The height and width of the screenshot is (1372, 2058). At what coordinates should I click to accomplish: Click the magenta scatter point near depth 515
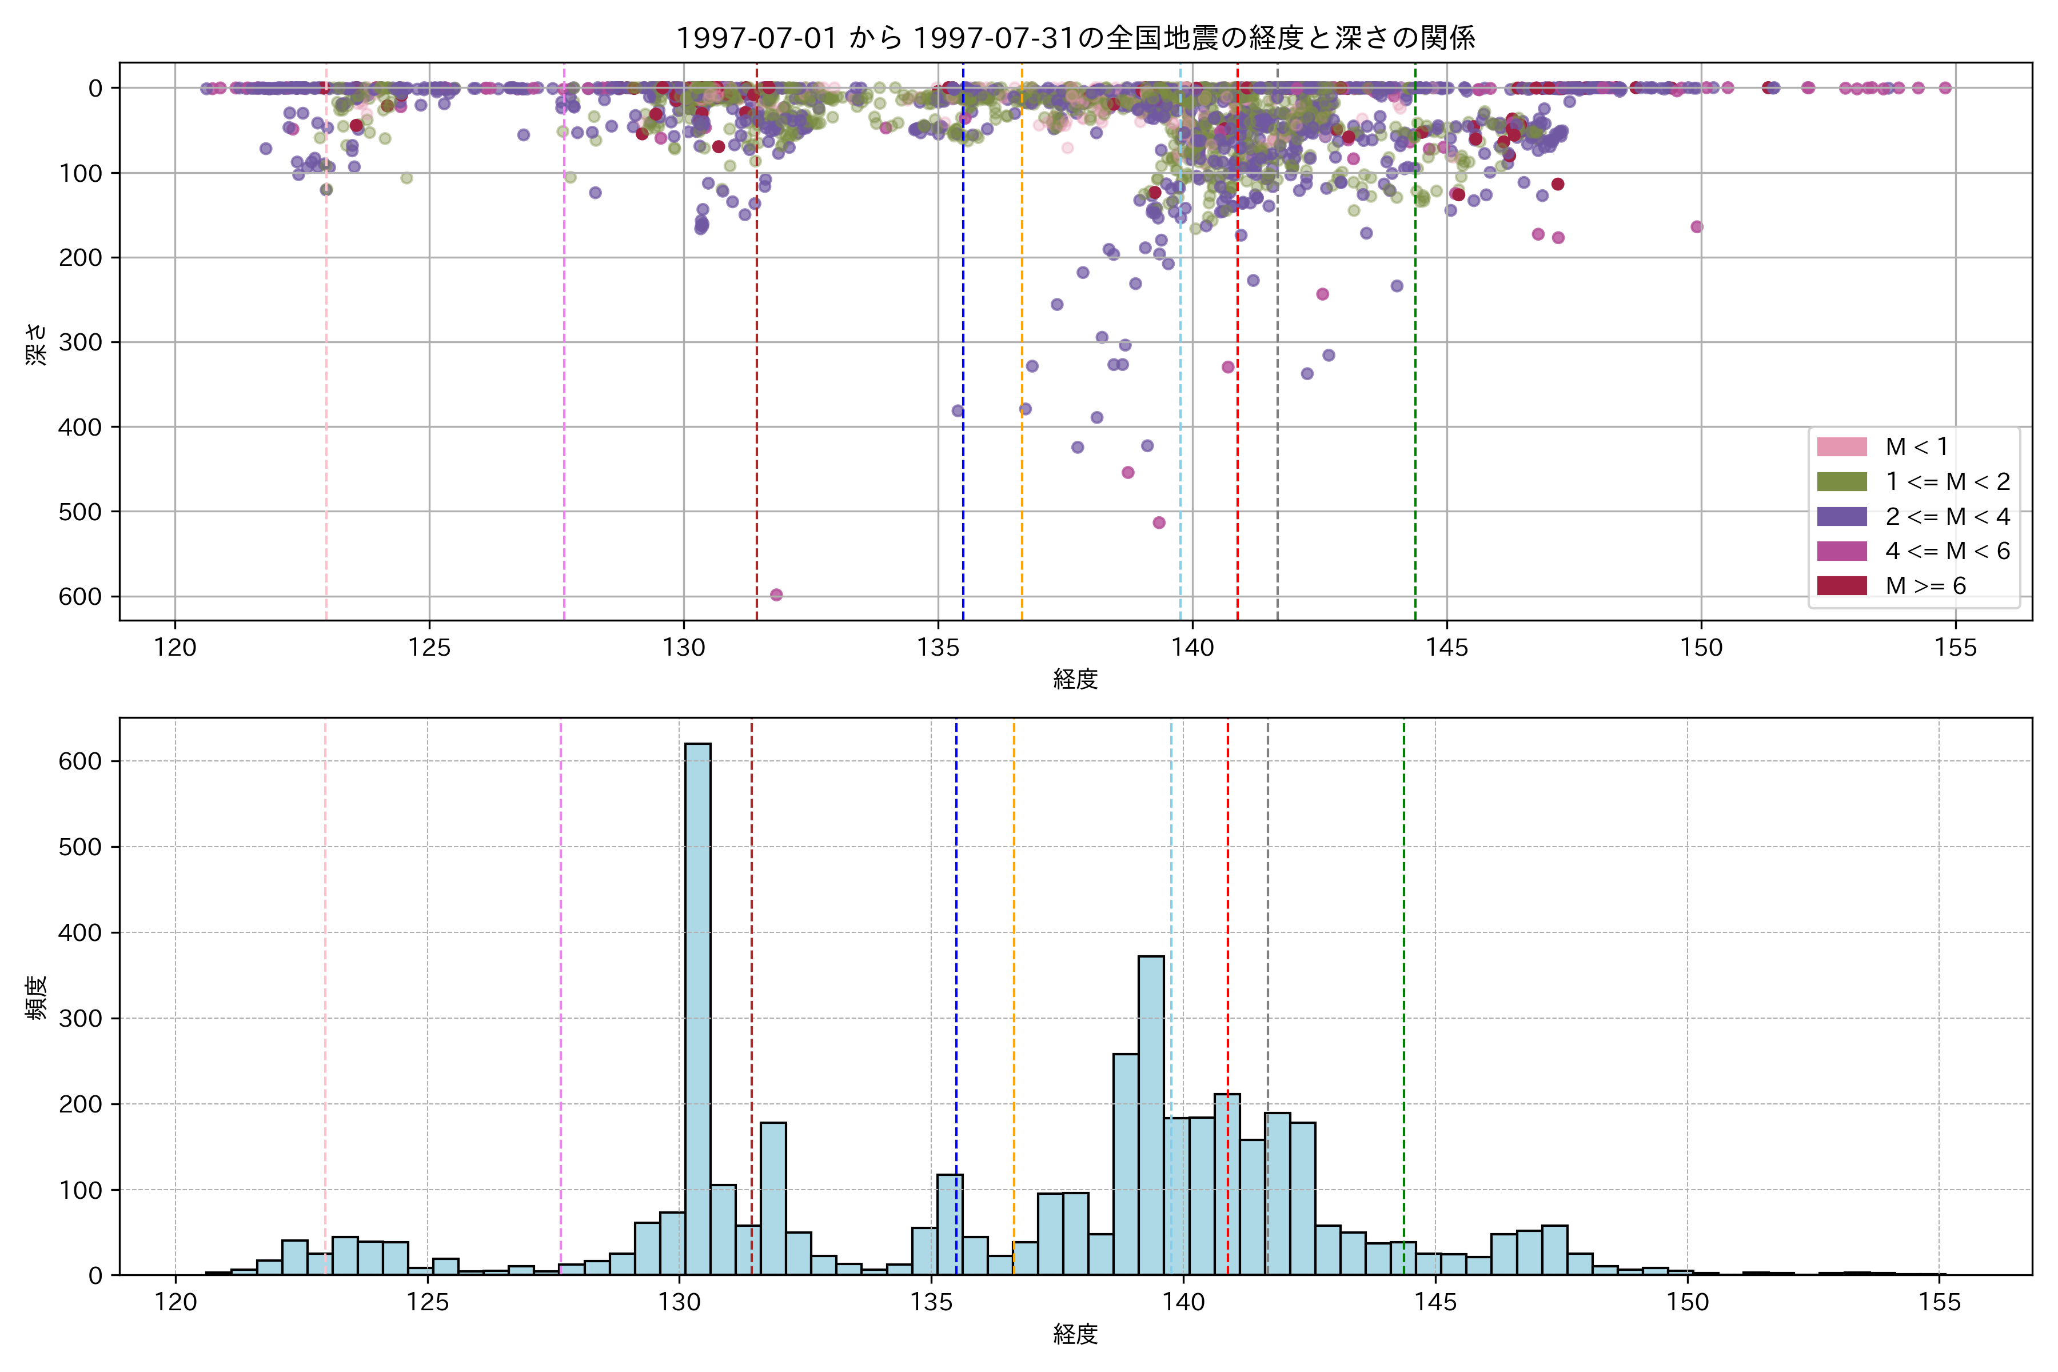(x=1159, y=523)
